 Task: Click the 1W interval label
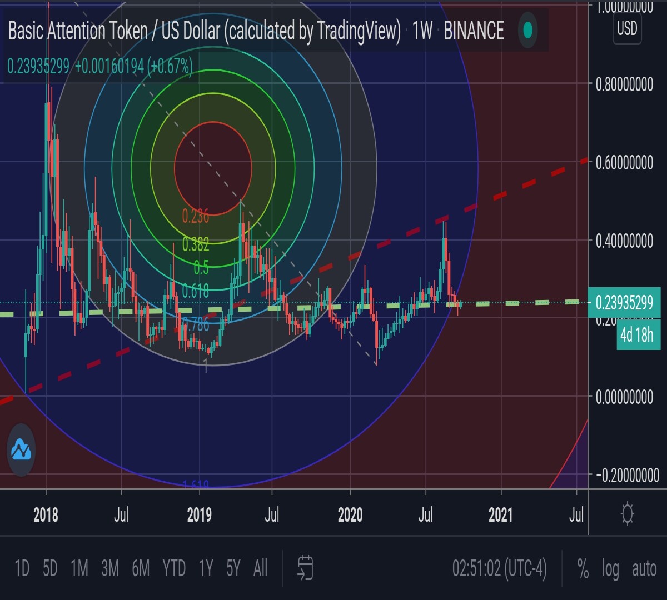tap(422, 31)
